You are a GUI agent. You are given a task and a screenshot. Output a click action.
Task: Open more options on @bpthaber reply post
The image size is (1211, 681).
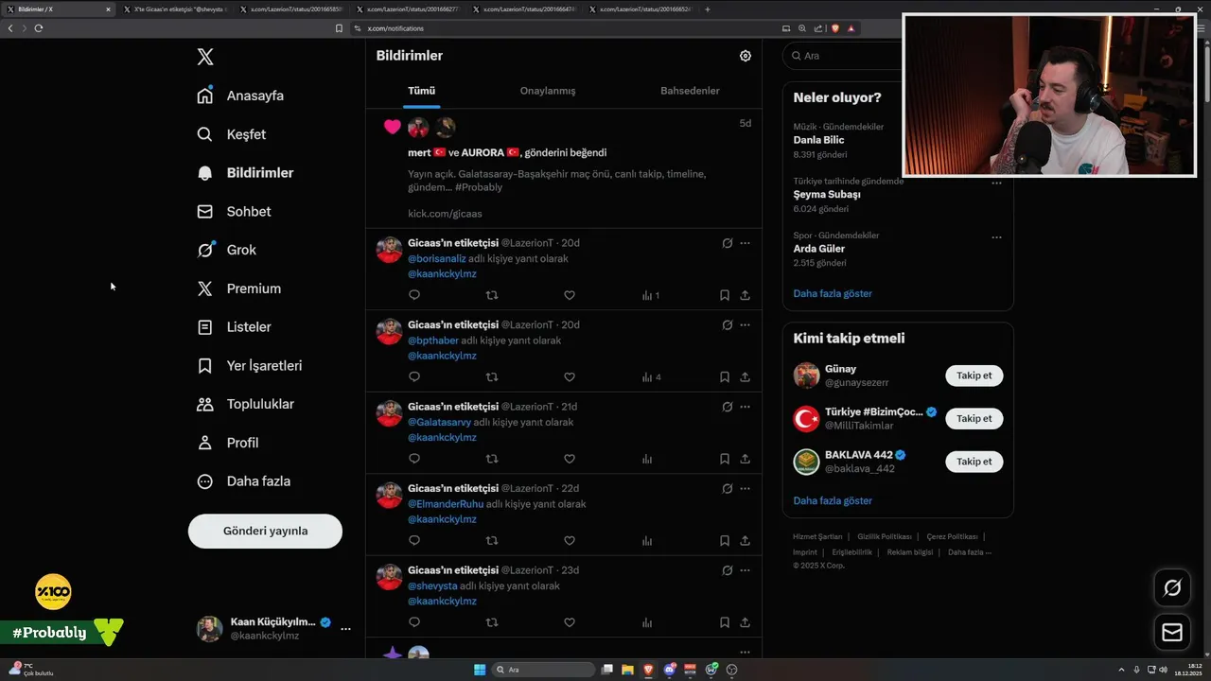point(746,324)
